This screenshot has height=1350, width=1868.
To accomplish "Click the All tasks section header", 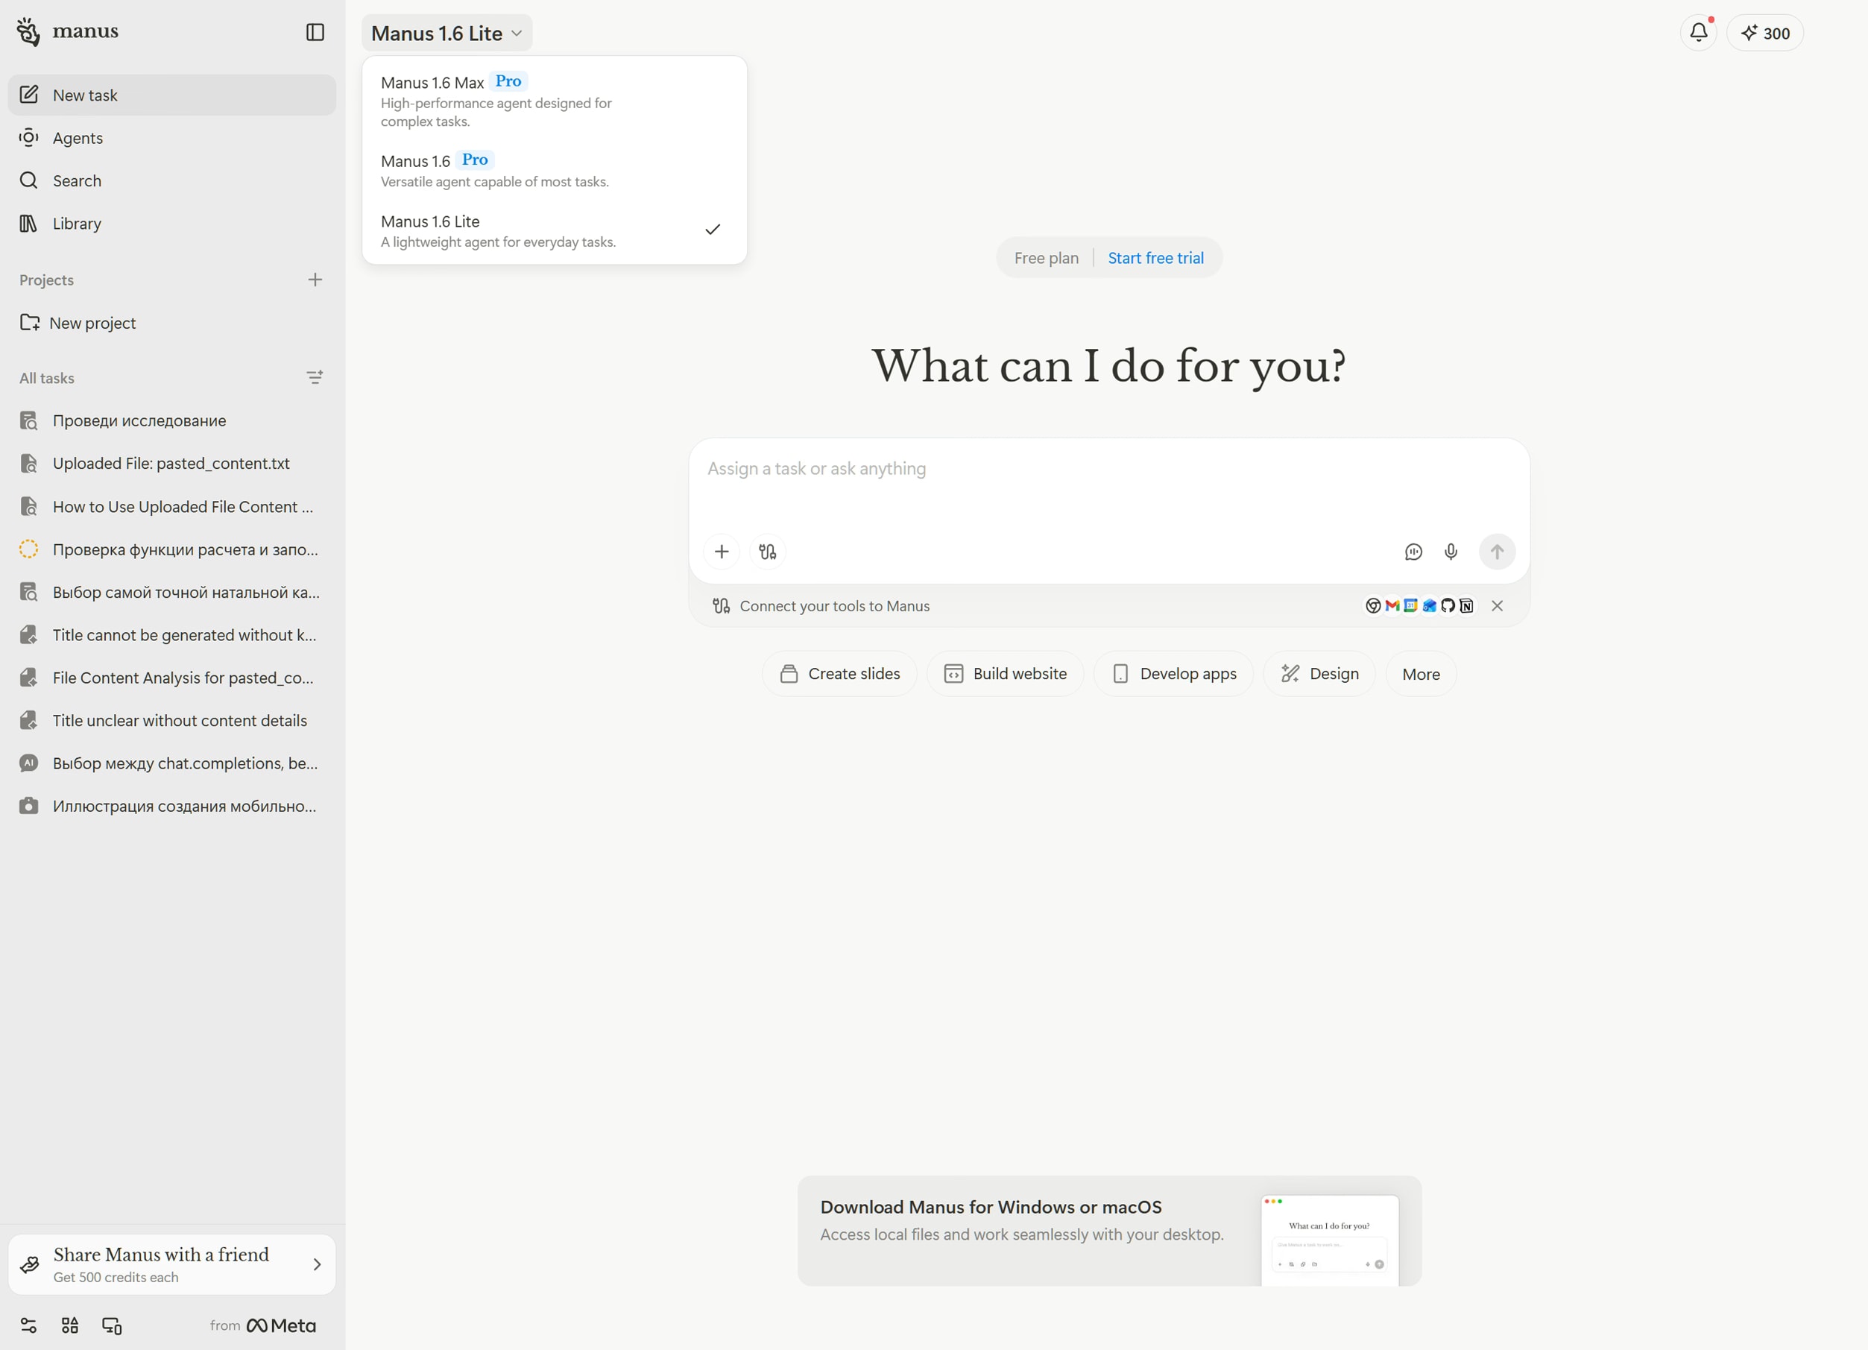I will pyautogui.click(x=47, y=378).
